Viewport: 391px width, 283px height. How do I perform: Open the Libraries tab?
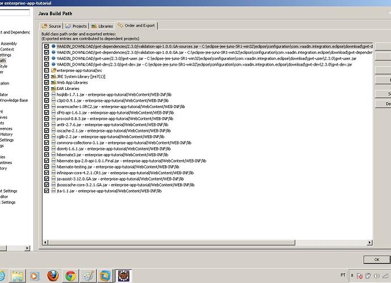102,26
